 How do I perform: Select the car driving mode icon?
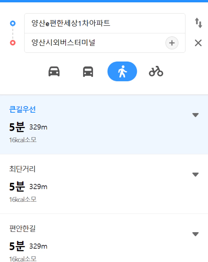(x=54, y=71)
